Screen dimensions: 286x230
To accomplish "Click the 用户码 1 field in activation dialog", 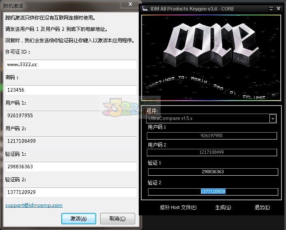I will [x=71, y=116].
